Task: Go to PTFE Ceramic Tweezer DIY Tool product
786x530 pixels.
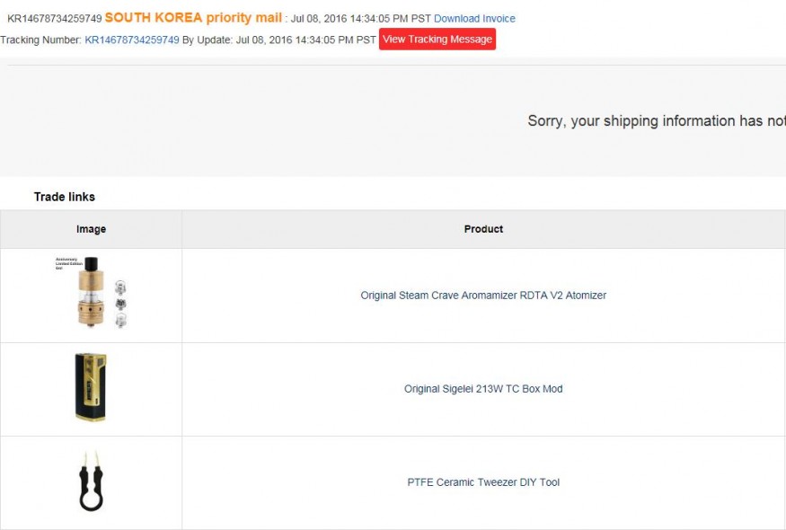Action: (x=483, y=482)
